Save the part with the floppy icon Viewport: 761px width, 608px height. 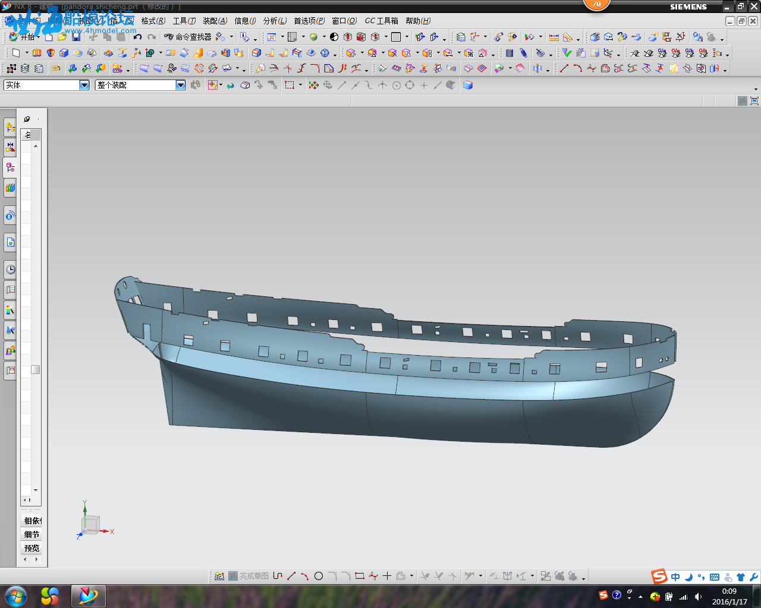tap(76, 37)
